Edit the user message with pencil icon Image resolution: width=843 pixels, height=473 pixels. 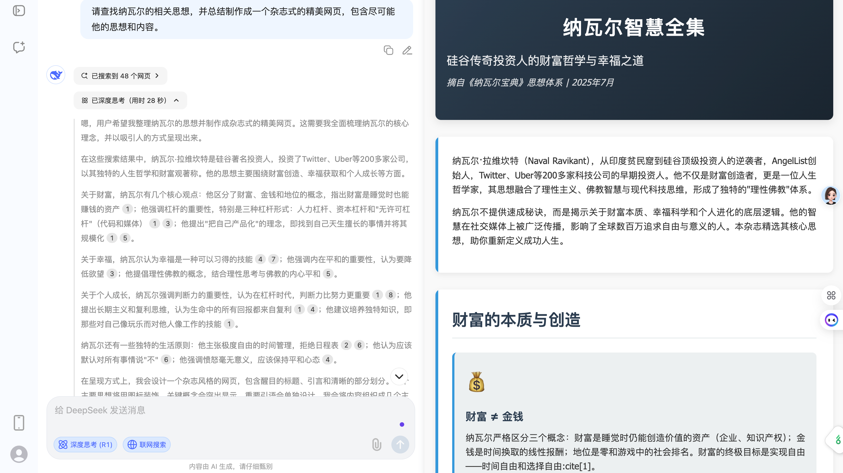pyautogui.click(x=407, y=50)
